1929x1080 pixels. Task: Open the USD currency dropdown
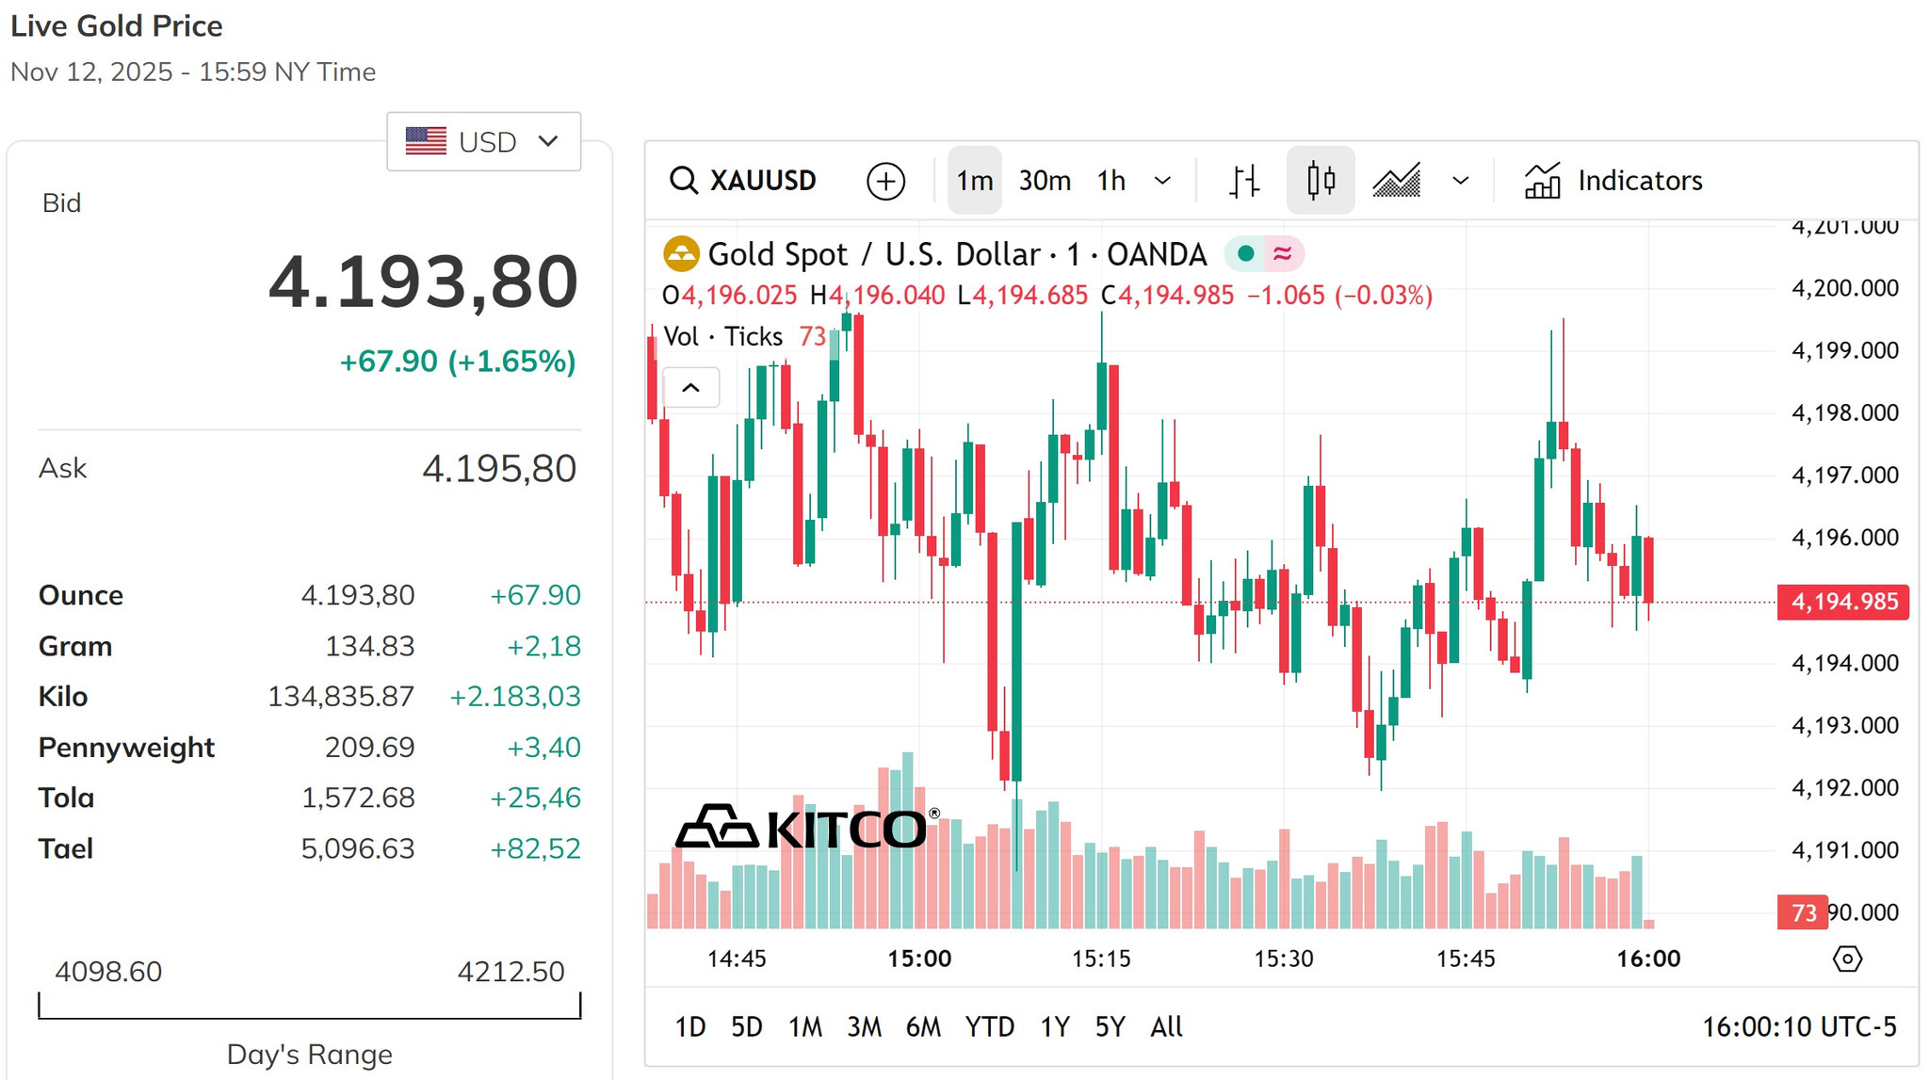pos(484,141)
